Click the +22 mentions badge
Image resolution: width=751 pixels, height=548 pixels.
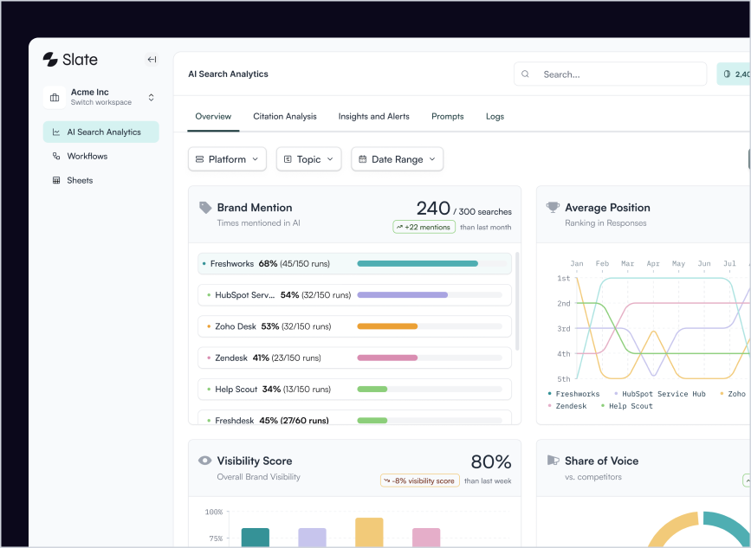[424, 227]
